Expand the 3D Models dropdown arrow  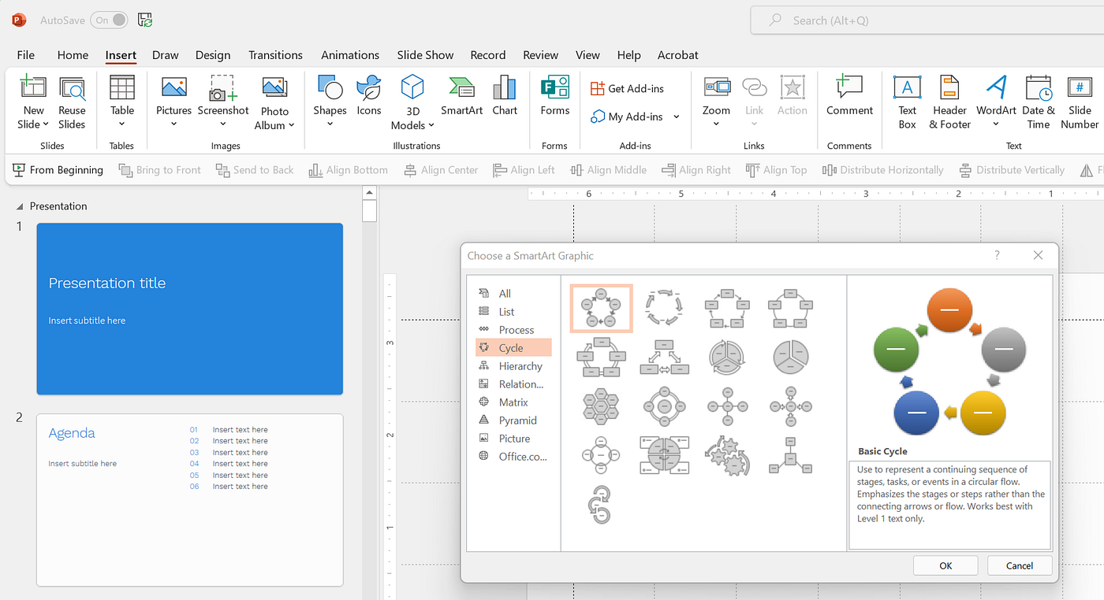[431, 125]
